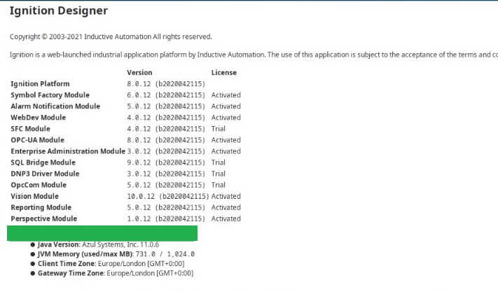Click the SFC Module name
498x292 pixels.
click(x=31, y=129)
